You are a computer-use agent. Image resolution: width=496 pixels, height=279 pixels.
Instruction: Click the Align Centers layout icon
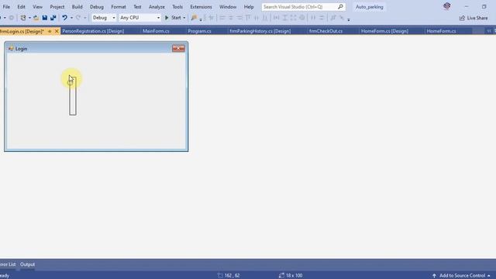tap(231, 18)
